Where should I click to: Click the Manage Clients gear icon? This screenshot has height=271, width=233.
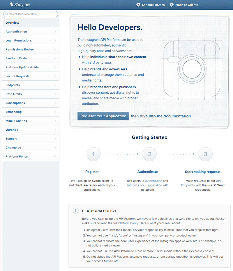coord(172,5)
